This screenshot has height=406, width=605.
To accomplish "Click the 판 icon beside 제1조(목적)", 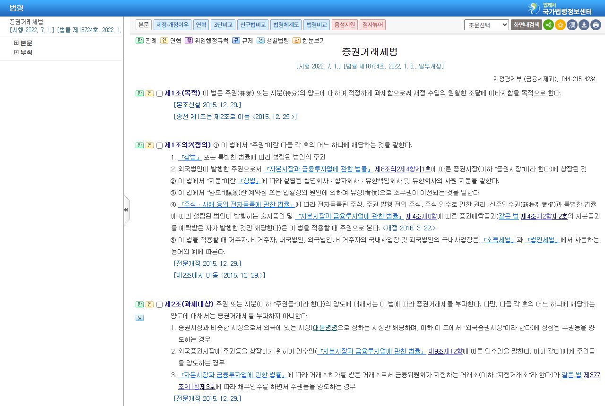I will click(x=139, y=93).
